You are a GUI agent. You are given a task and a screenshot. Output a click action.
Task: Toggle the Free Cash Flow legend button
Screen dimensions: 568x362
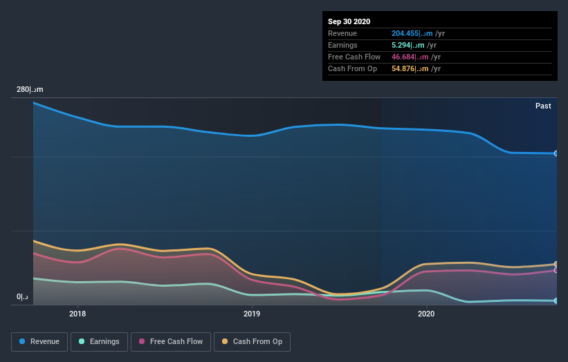[171, 342]
